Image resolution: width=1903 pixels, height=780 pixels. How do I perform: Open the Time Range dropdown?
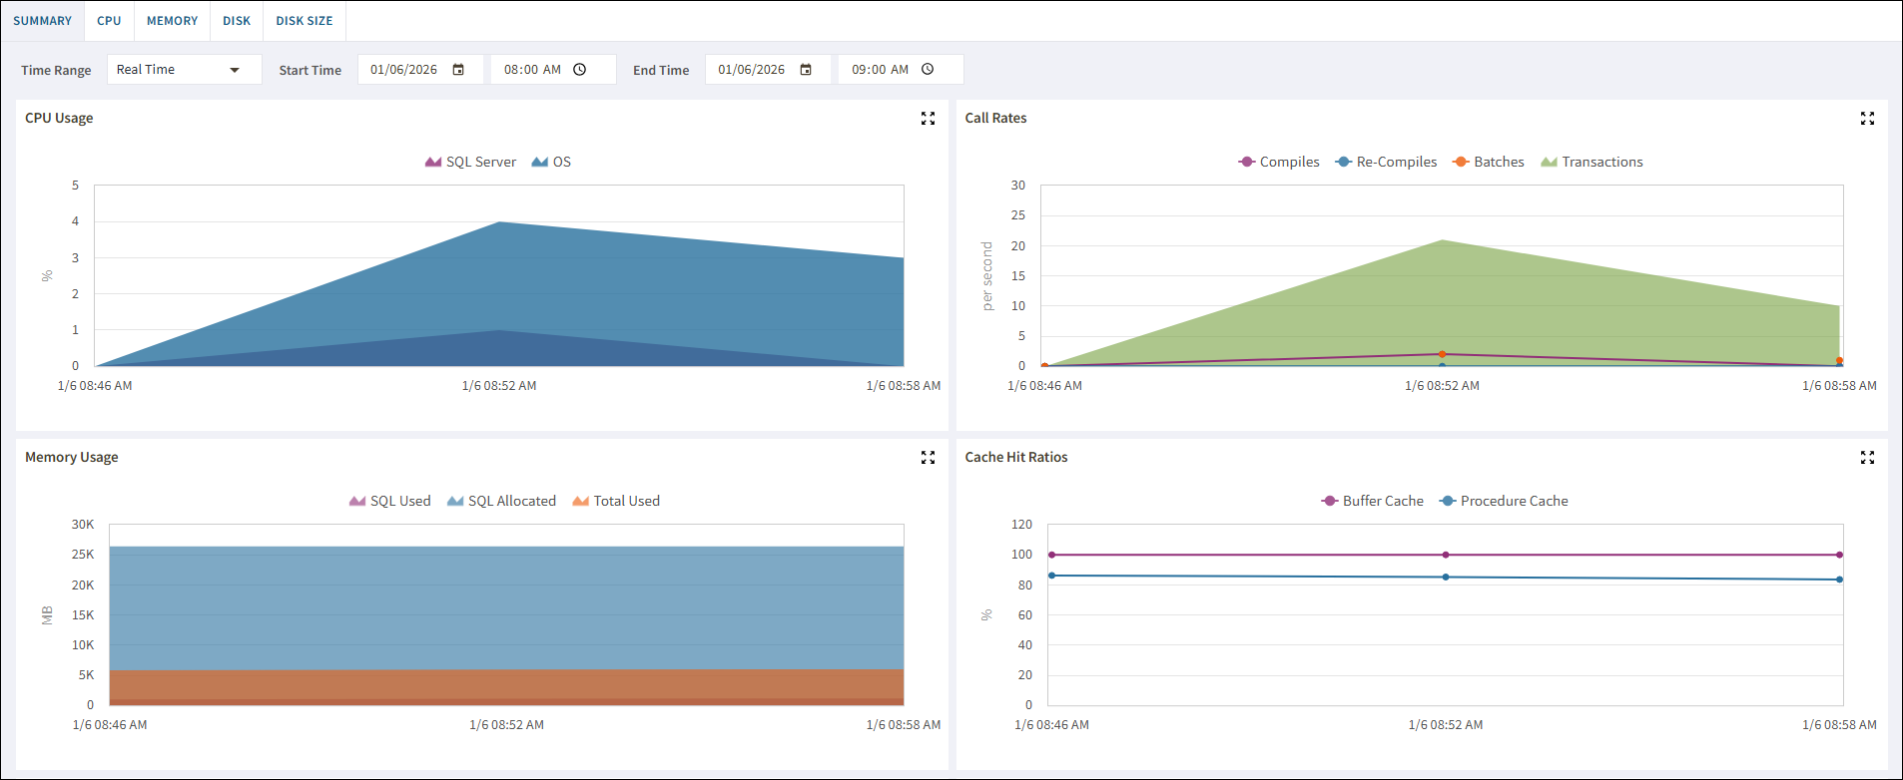(x=184, y=70)
